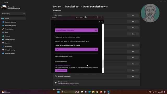The height and width of the screenshot is (94, 167).
Task: Click the Get Help feedback icon
Action: tap(99, 22)
